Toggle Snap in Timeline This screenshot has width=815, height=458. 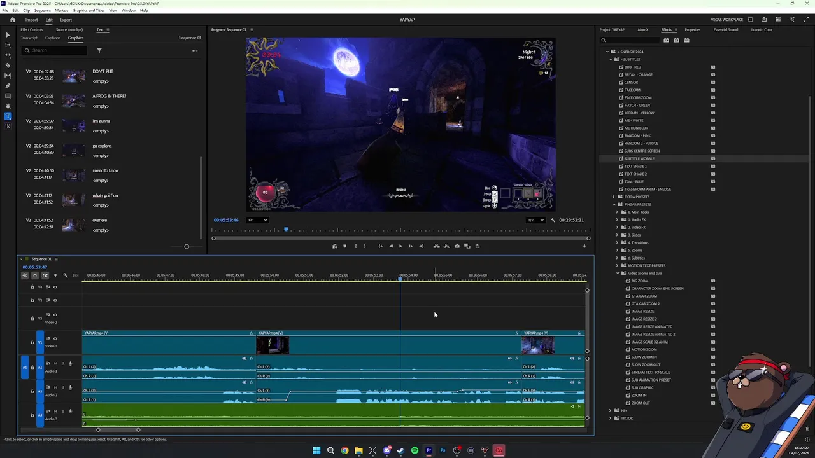pos(35,275)
